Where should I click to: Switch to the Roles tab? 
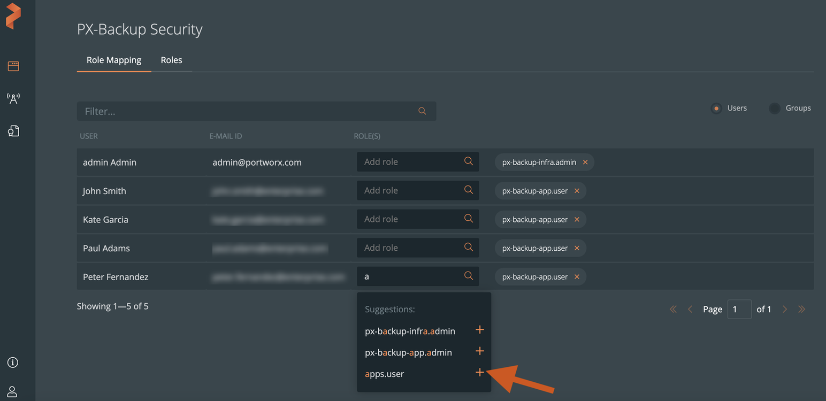pyautogui.click(x=171, y=60)
